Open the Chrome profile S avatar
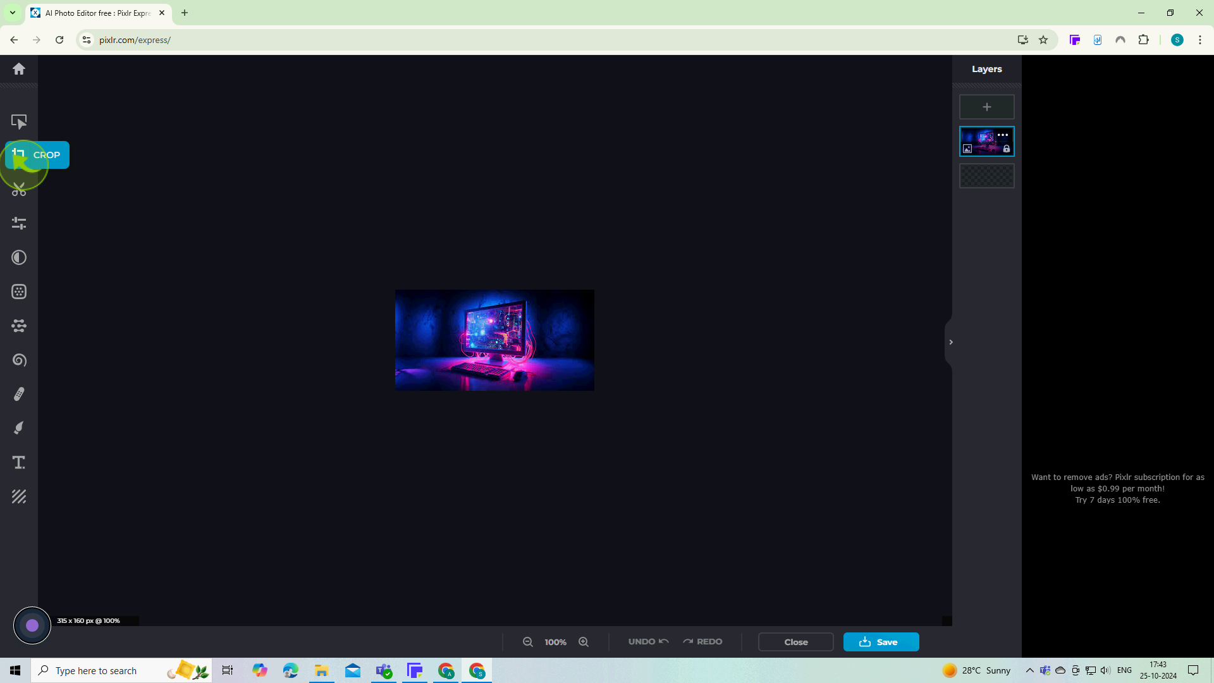Image resolution: width=1214 pixels, height=683 pixels. point(1177,40)
